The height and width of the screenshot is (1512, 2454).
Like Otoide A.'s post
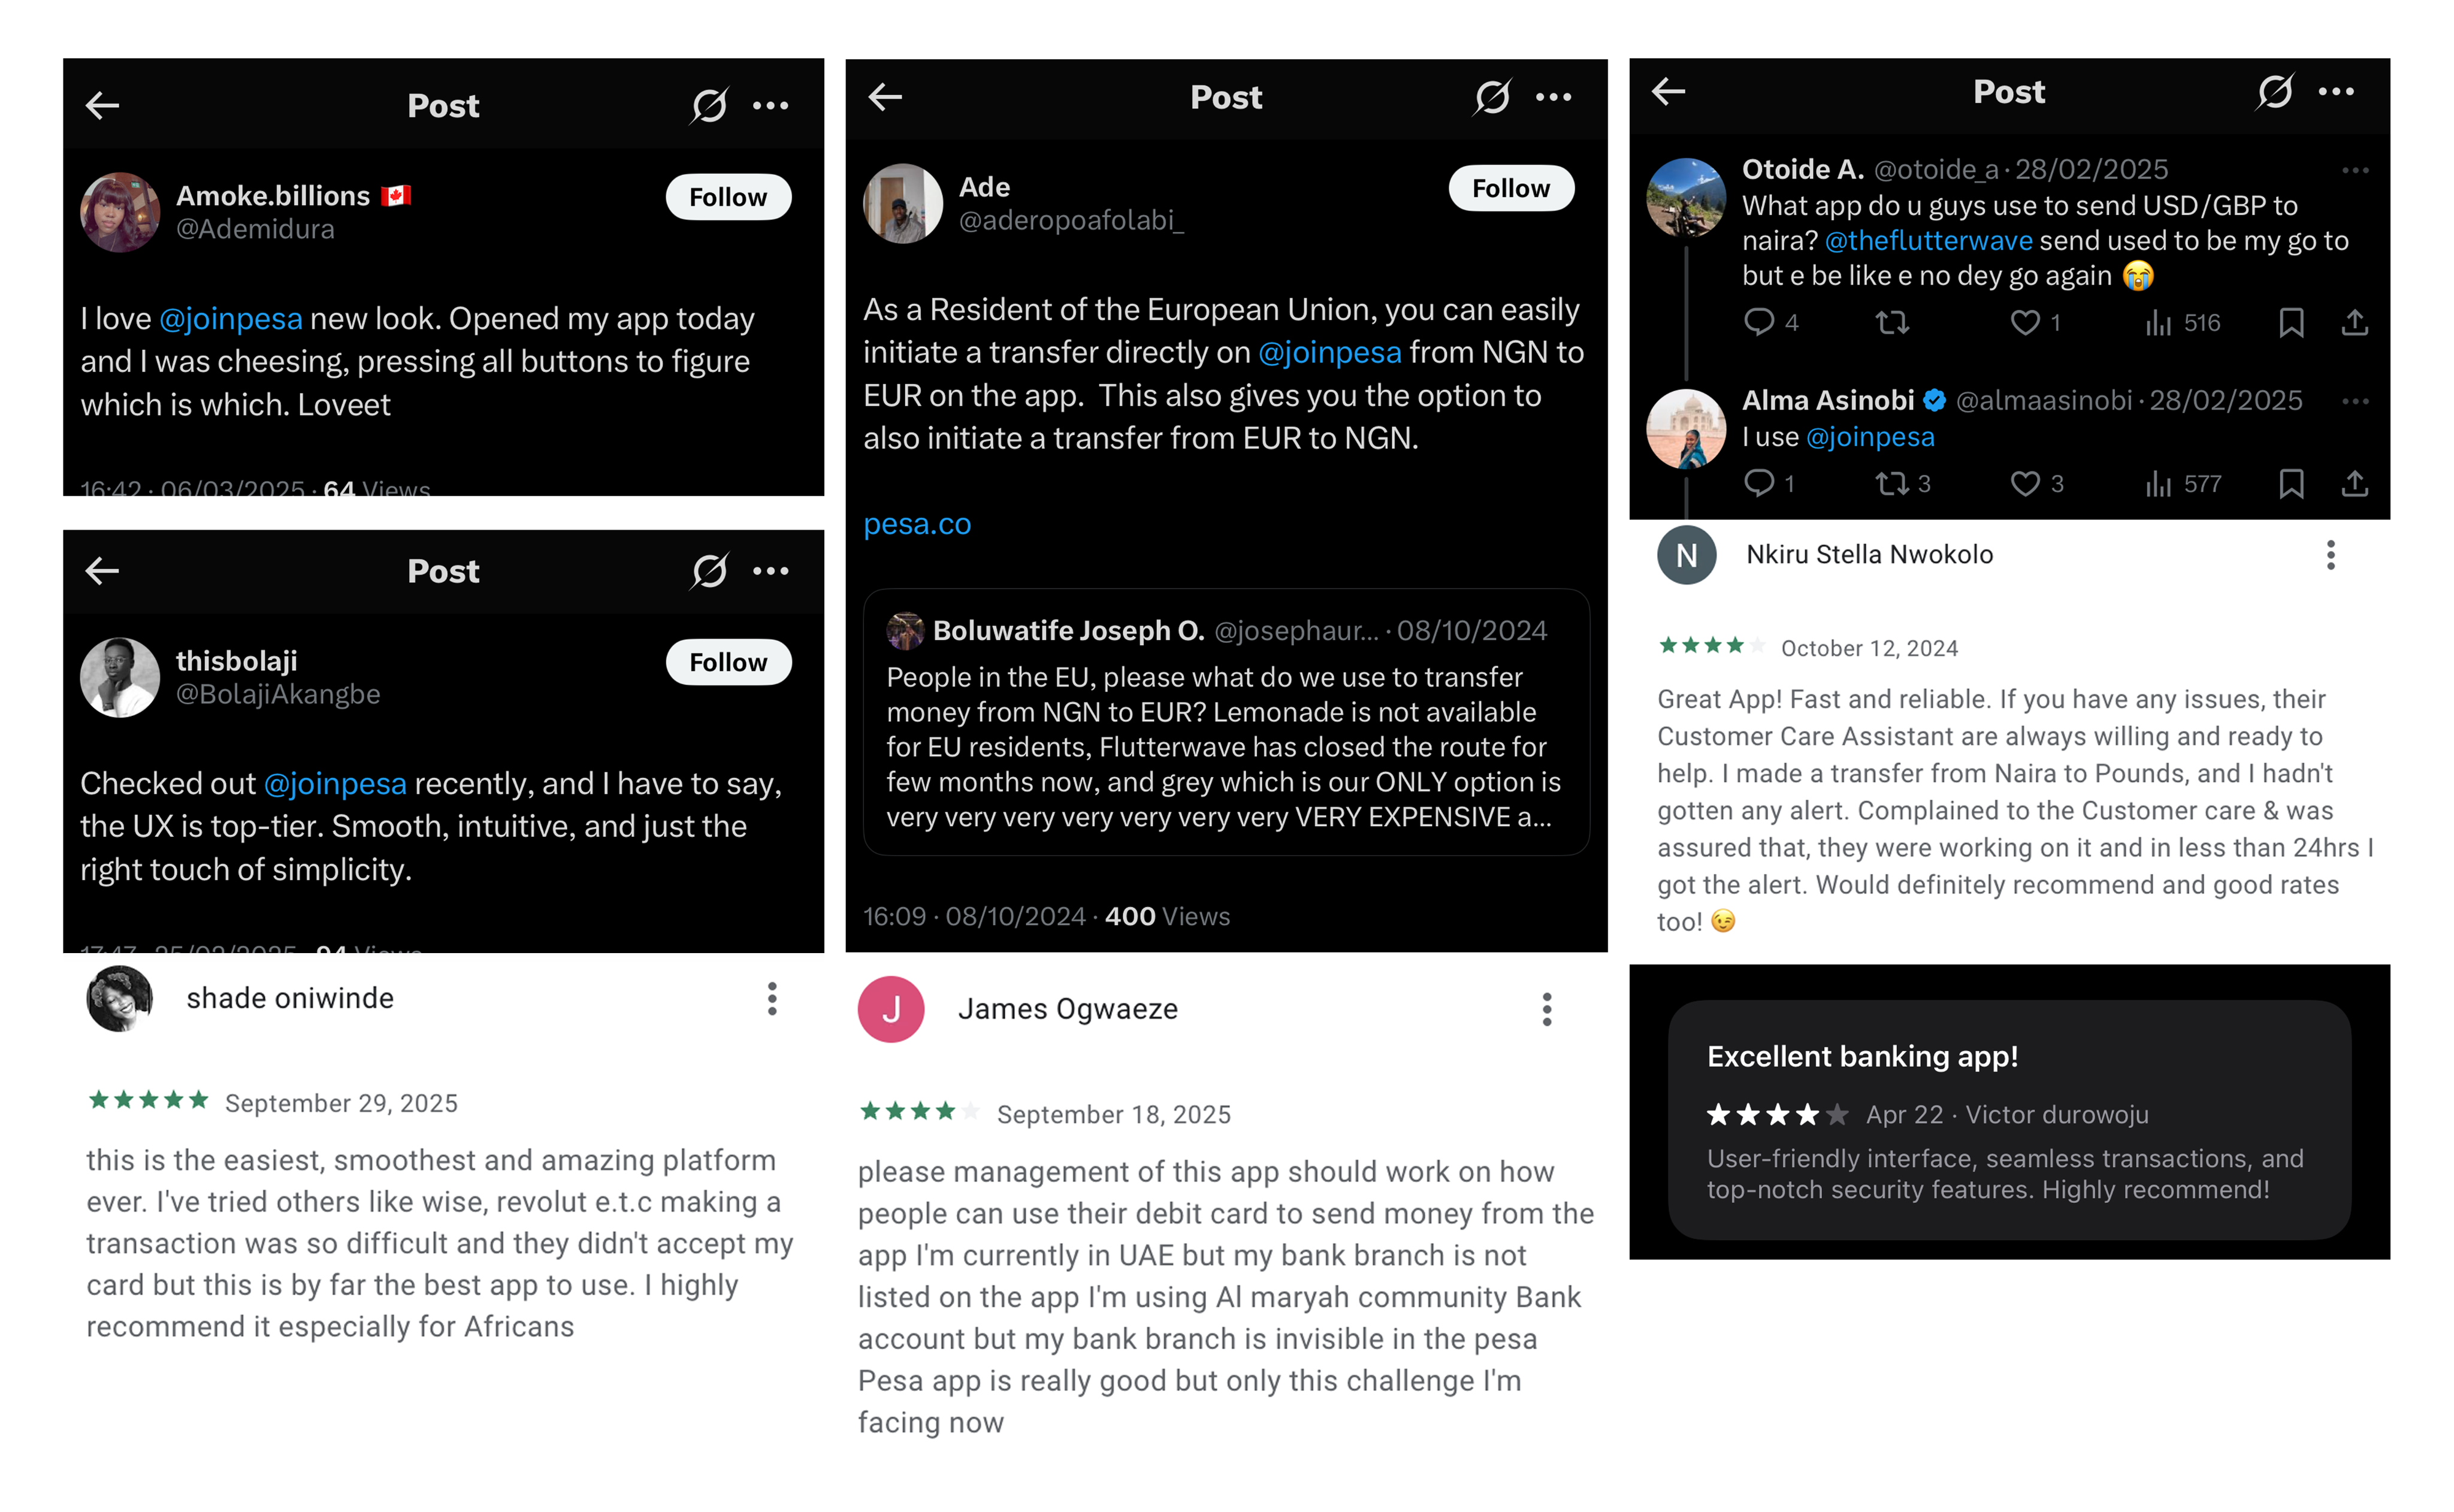click(2024, 323)
